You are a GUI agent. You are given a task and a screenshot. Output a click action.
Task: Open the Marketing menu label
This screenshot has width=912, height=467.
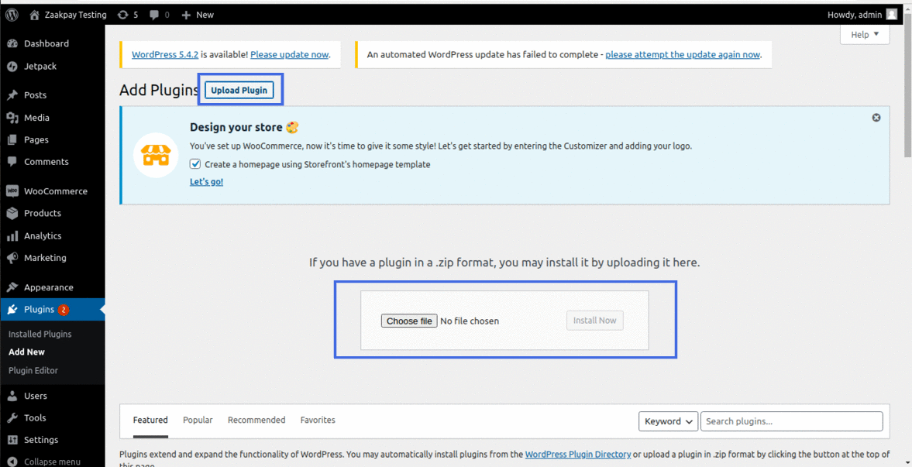(46, 258)
